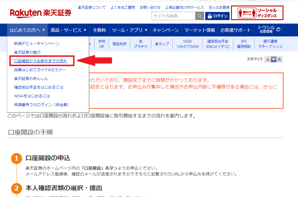This screenshot has height=197, width=298.
Task: Click the magnifier search icon button
Action: click(200, 16)
